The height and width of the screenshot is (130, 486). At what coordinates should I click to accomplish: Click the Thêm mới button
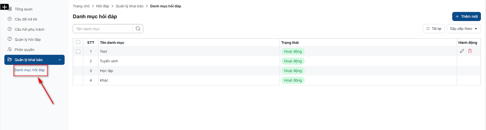(466, 16)
